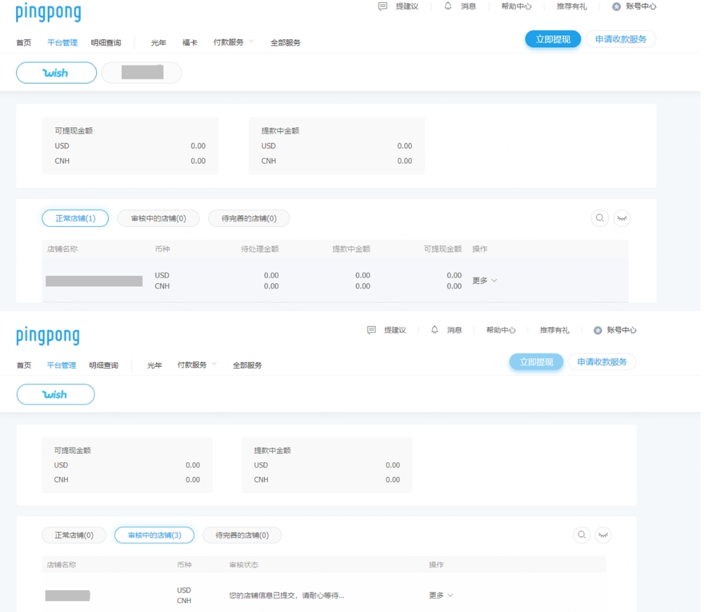The width and height of the screenshot is (704, 612).
Task: Toggle the eye icon to hide amounts, lower panel
Action: click(603, 535)
